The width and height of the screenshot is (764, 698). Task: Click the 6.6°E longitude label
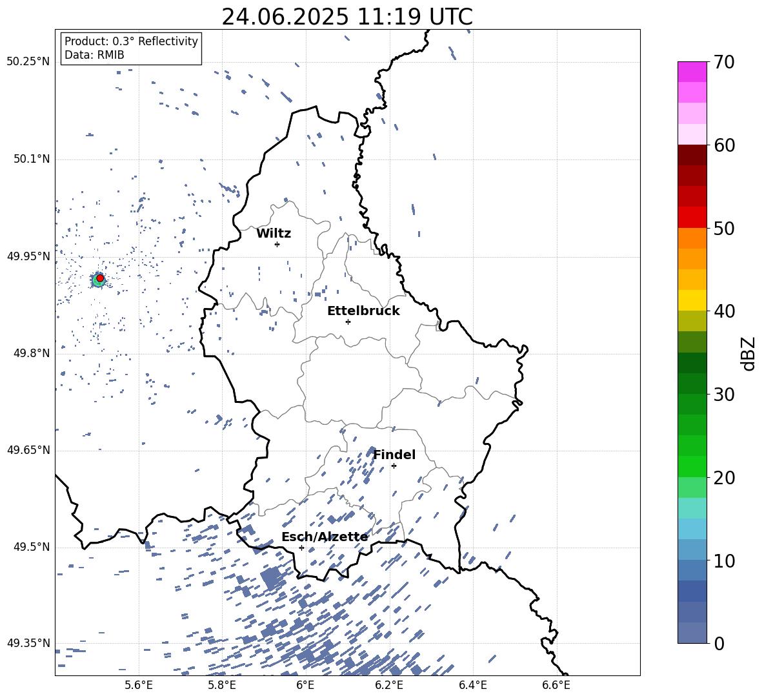point(556,685)
